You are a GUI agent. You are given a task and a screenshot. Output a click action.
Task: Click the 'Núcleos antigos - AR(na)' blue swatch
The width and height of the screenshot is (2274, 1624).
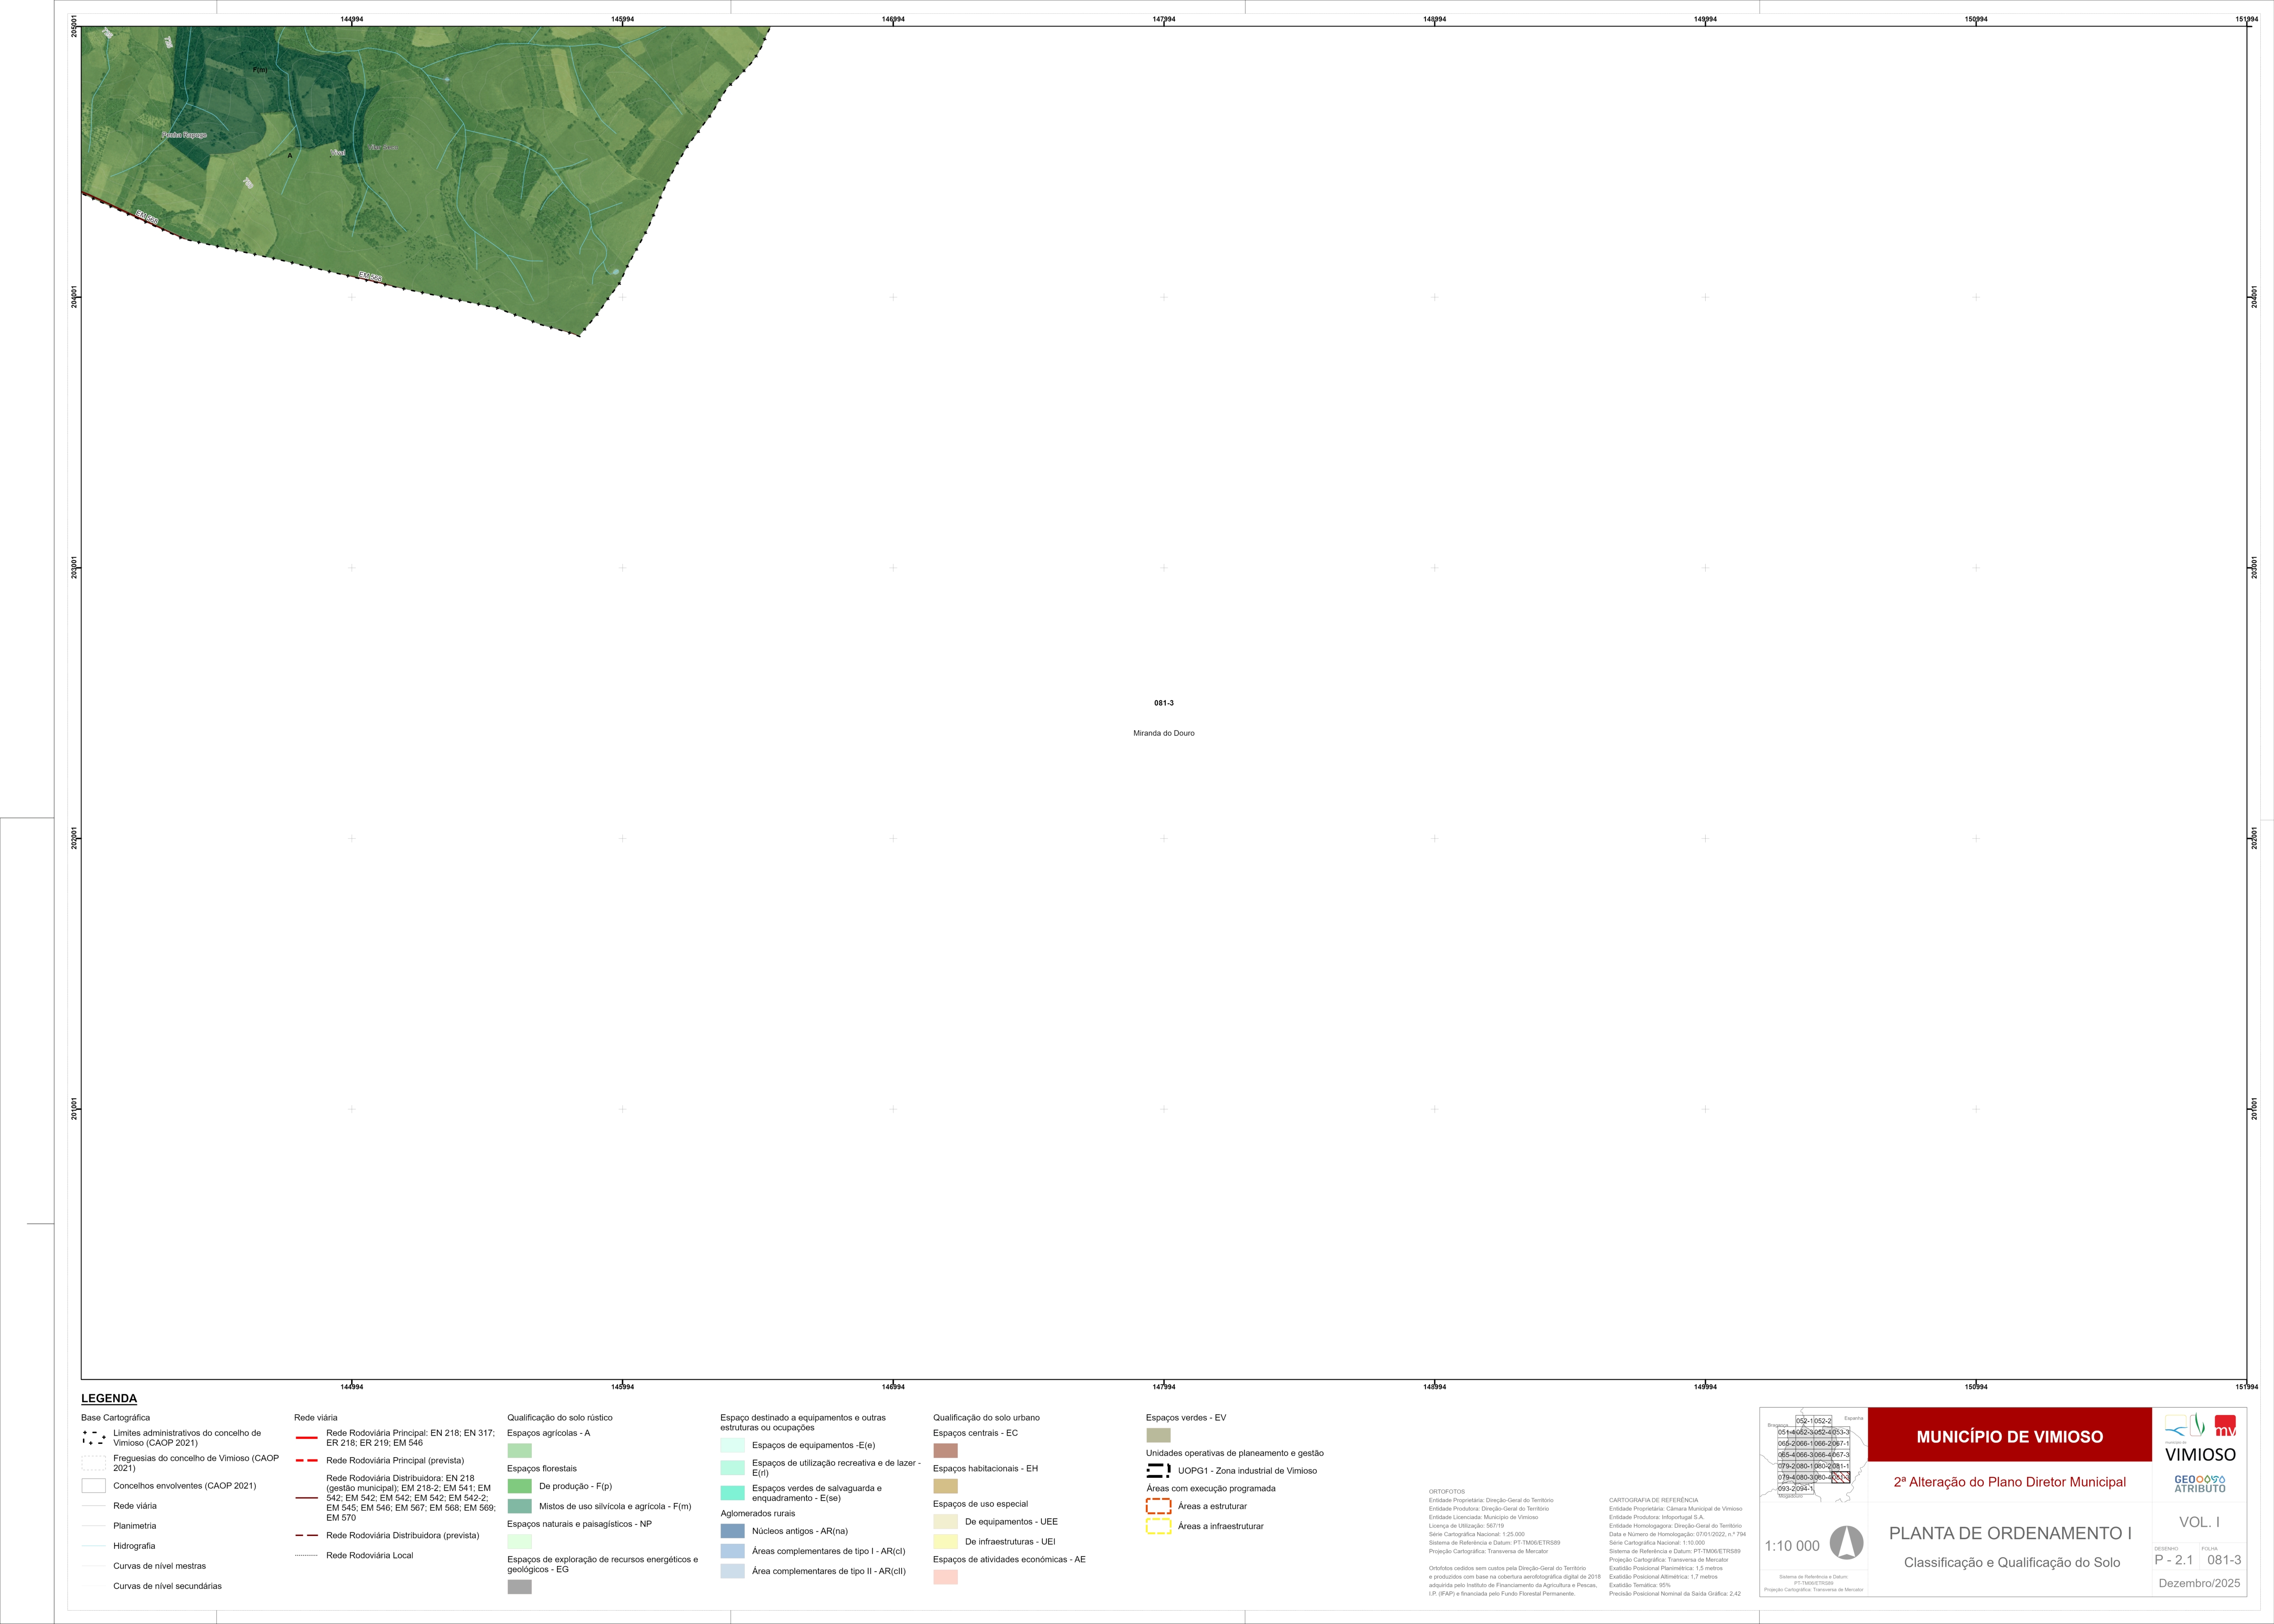(x=732, y=1531)
